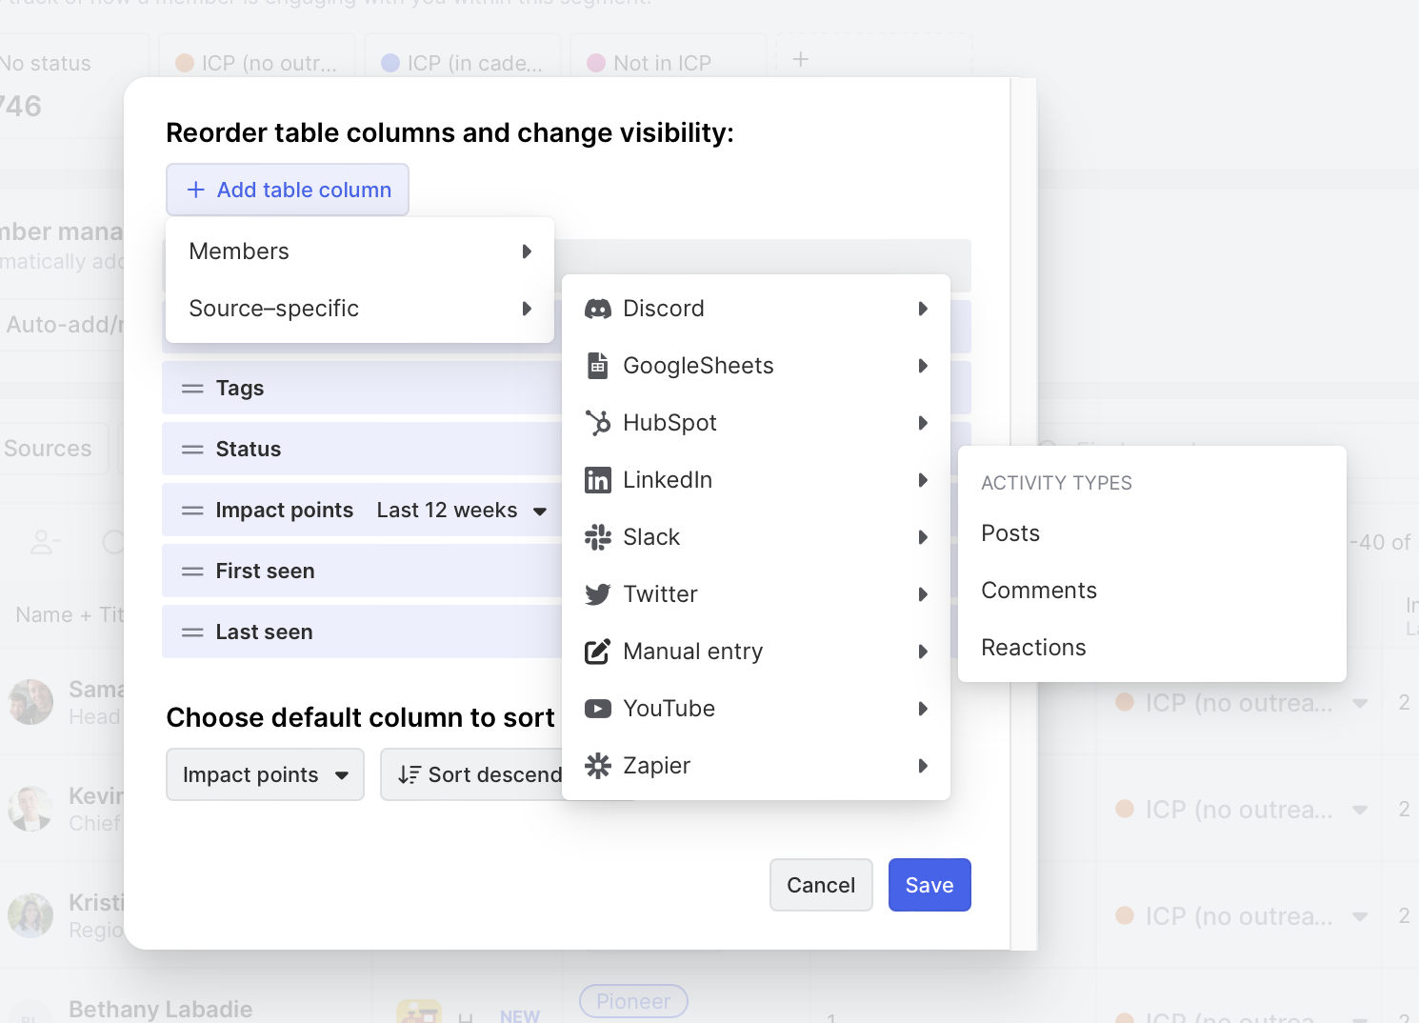Click the Slack logo icon
The width and height of the screenshot is (1419, 1023).
point(597,537)
